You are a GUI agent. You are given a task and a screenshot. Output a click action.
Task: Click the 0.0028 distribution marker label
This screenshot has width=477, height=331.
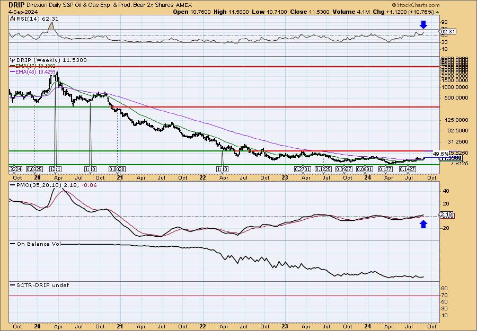click(117, 169)
